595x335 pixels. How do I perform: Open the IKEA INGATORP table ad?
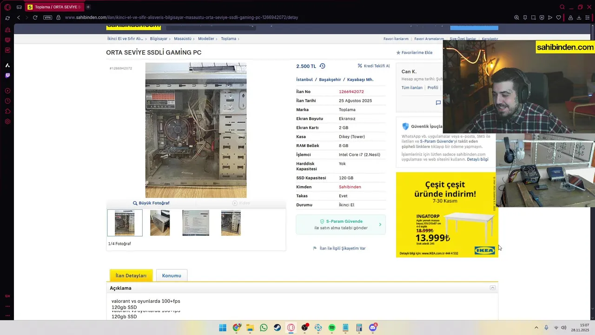[446, 214]
